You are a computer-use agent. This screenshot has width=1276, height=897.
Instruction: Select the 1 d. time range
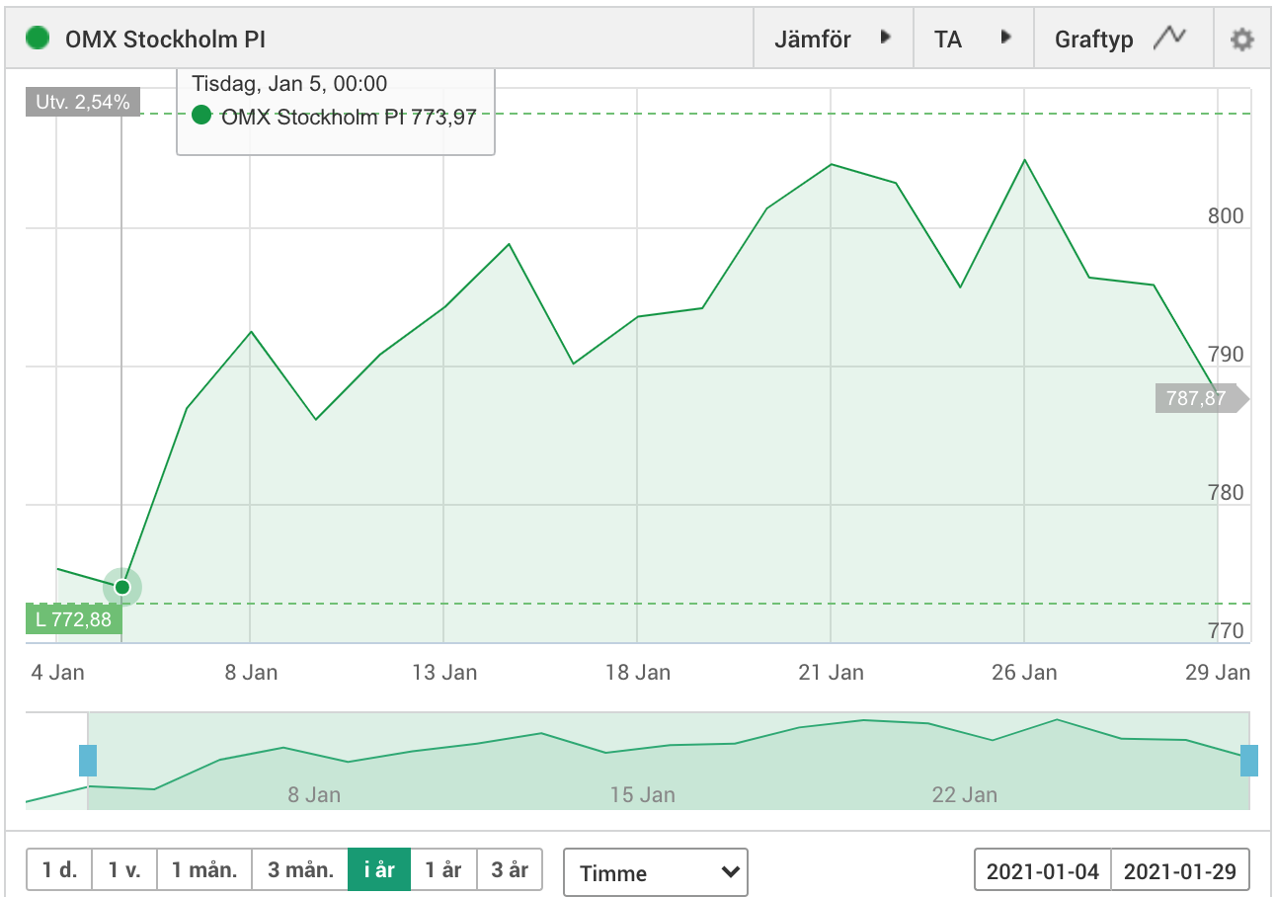click(59, 870)
